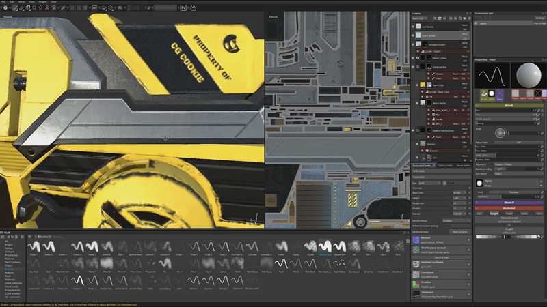
Task: Choose the Artistic 1 brush in shelf
Action: [34, 247]
